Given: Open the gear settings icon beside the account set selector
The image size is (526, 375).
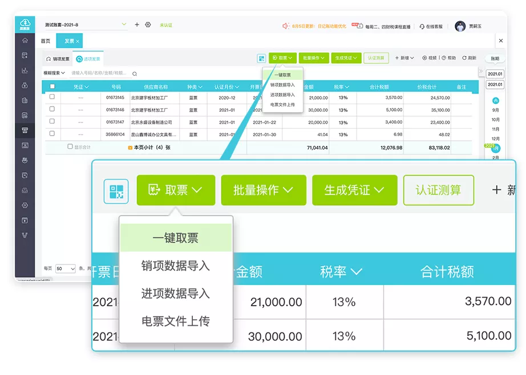Looking at the screenshot, I should click(148, 25).
